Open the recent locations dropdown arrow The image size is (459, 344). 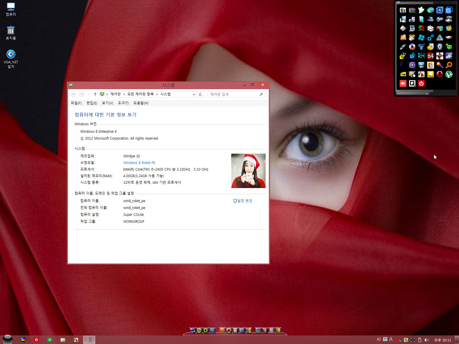[x=89, y=94]
